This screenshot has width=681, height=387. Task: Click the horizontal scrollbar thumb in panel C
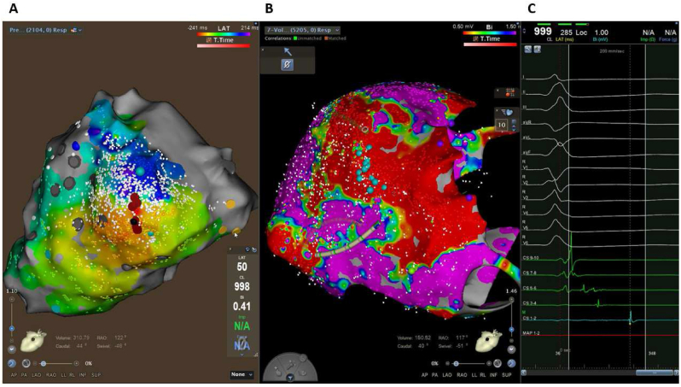pos(655,372)
